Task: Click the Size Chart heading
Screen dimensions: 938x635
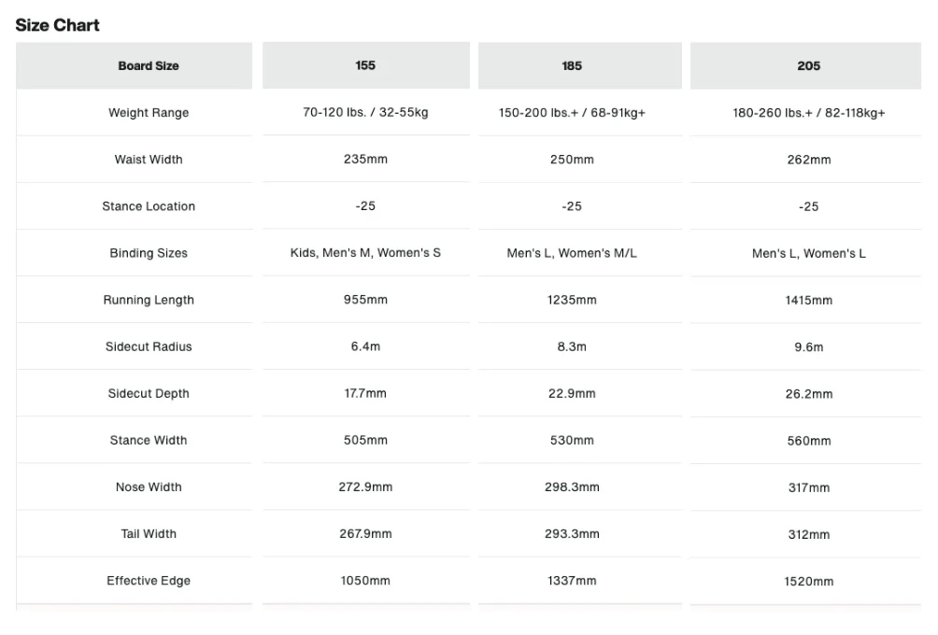Action: [x=57, y=25]
